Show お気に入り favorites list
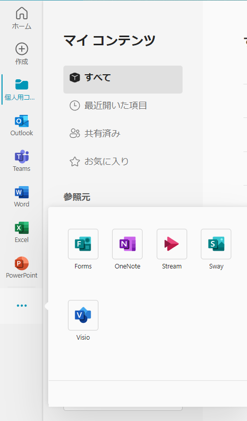The image size is (247, 421). [x=123, y=161]
